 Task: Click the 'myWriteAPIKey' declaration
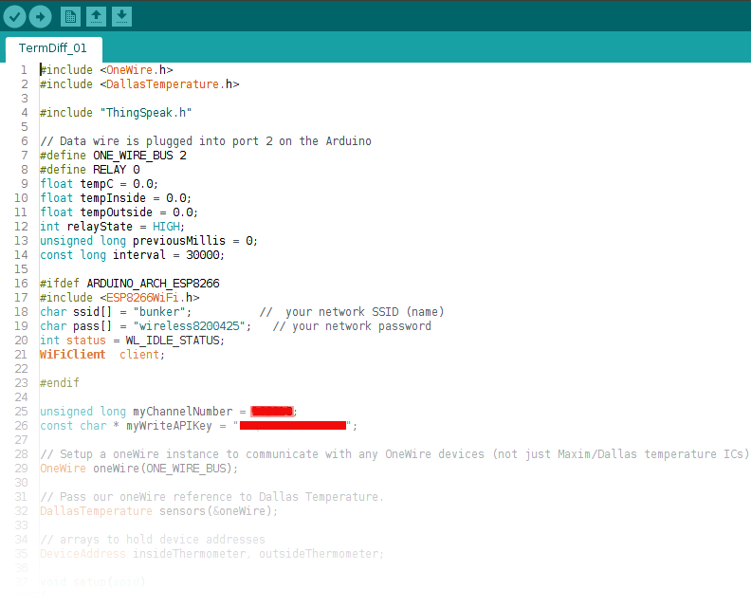199,426
